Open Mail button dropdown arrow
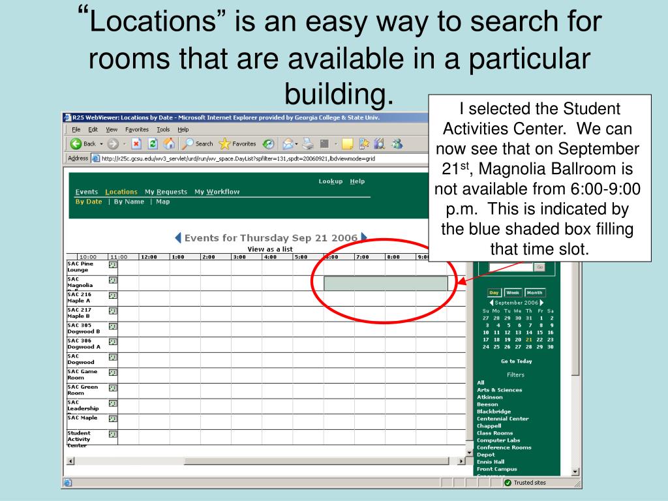 (297, 144)
